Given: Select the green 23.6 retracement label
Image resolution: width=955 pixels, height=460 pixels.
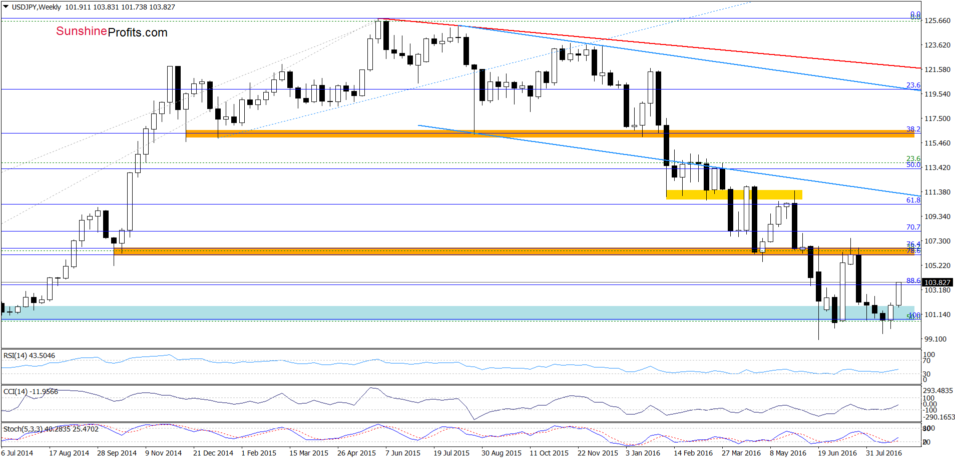Looking at the screenshot, I should [x=913, y=158].
